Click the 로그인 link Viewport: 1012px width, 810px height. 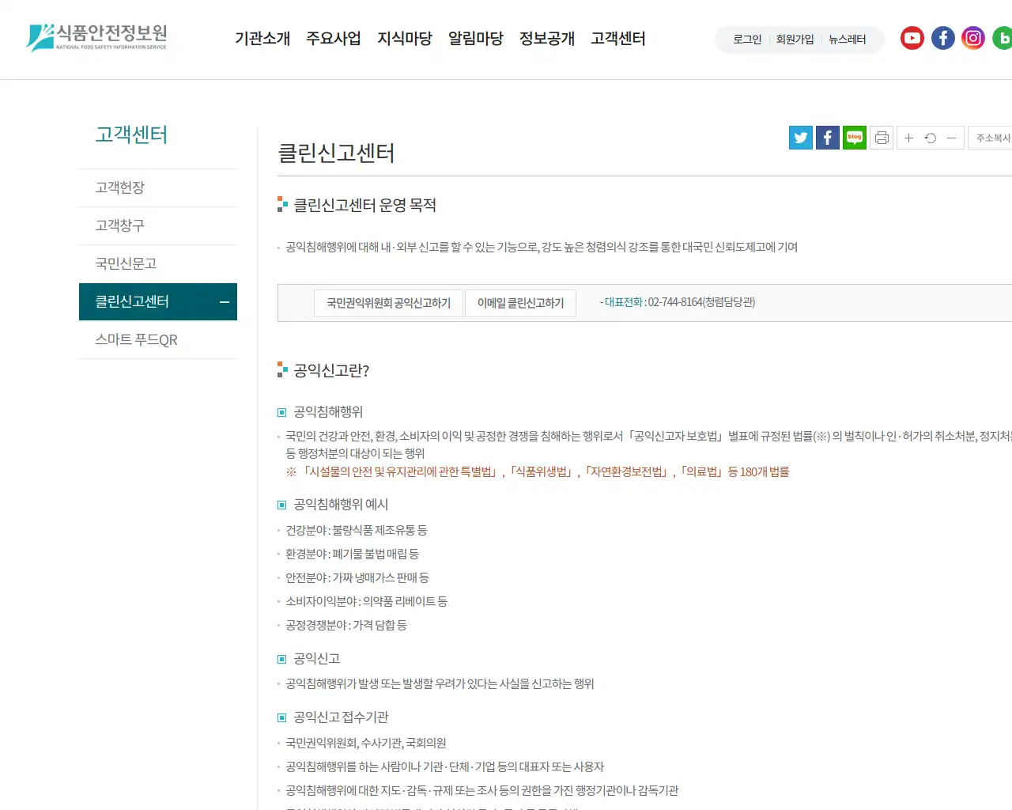tap(747, 40)
